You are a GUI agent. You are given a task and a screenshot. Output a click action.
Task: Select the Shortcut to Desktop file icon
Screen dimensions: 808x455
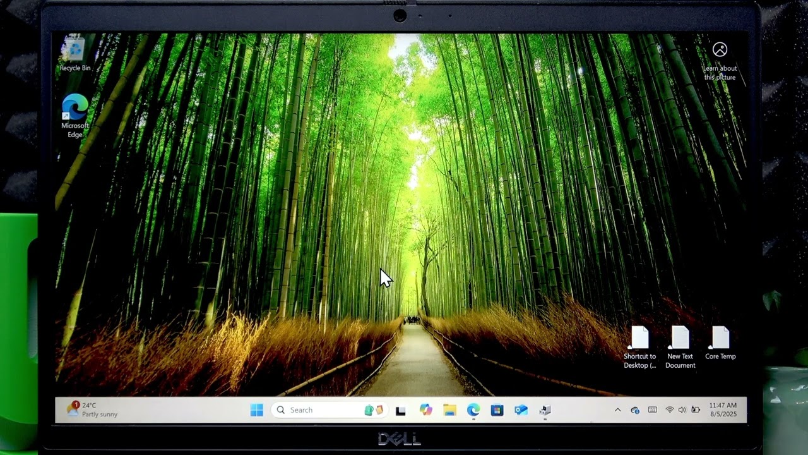point(640,348)
